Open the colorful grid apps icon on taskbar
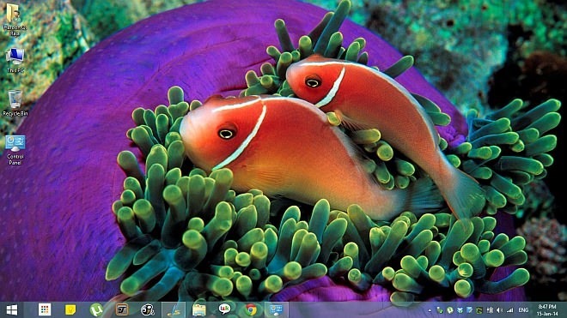 45,309
